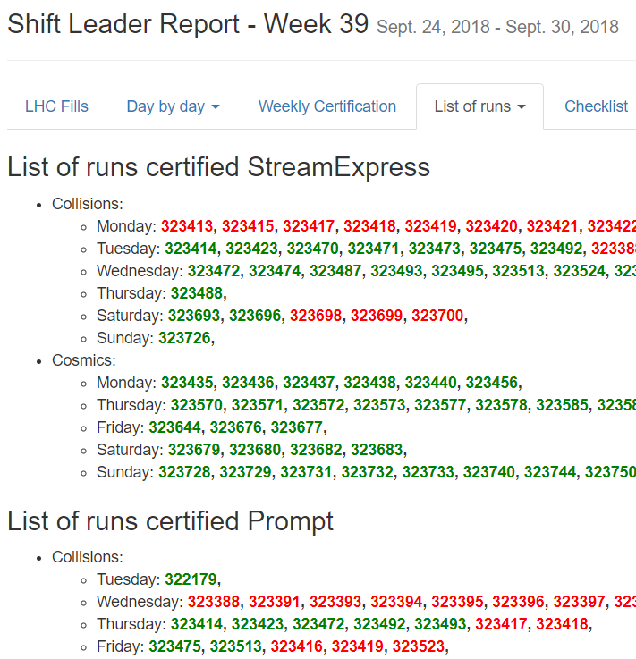Click run 323470 on Tuesday row
Image resolution: width=636 pixels, height=659 pixels.
point(313,249)
